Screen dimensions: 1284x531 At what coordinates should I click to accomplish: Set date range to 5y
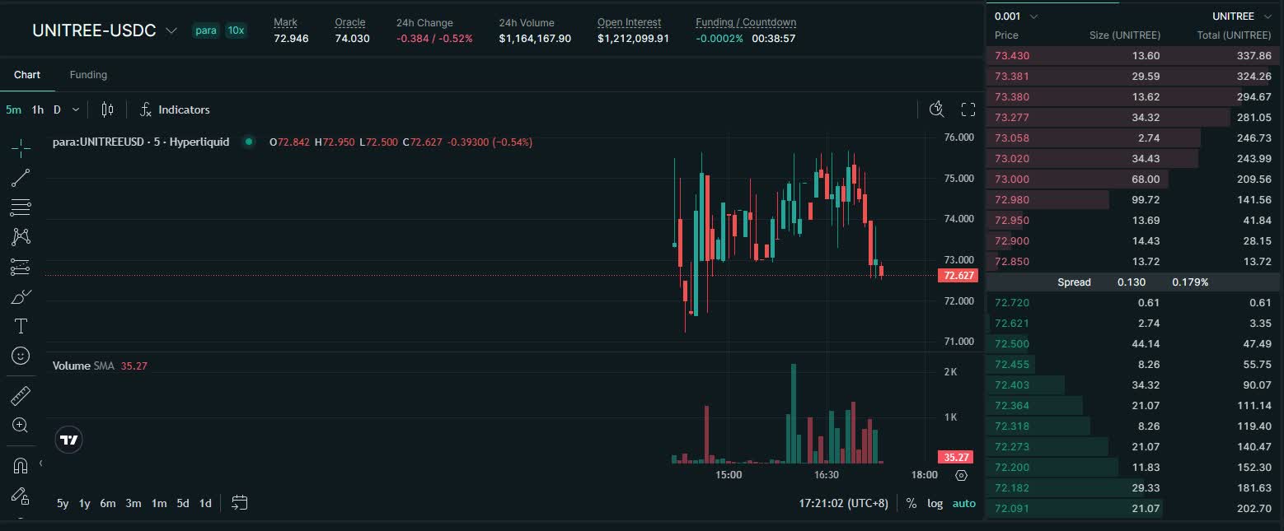[x=63, y=503]
